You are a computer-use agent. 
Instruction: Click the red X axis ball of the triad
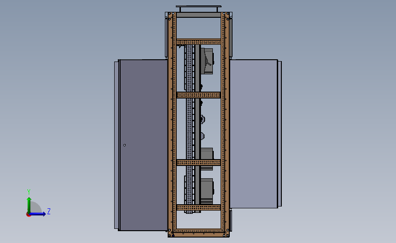point(28,215)
